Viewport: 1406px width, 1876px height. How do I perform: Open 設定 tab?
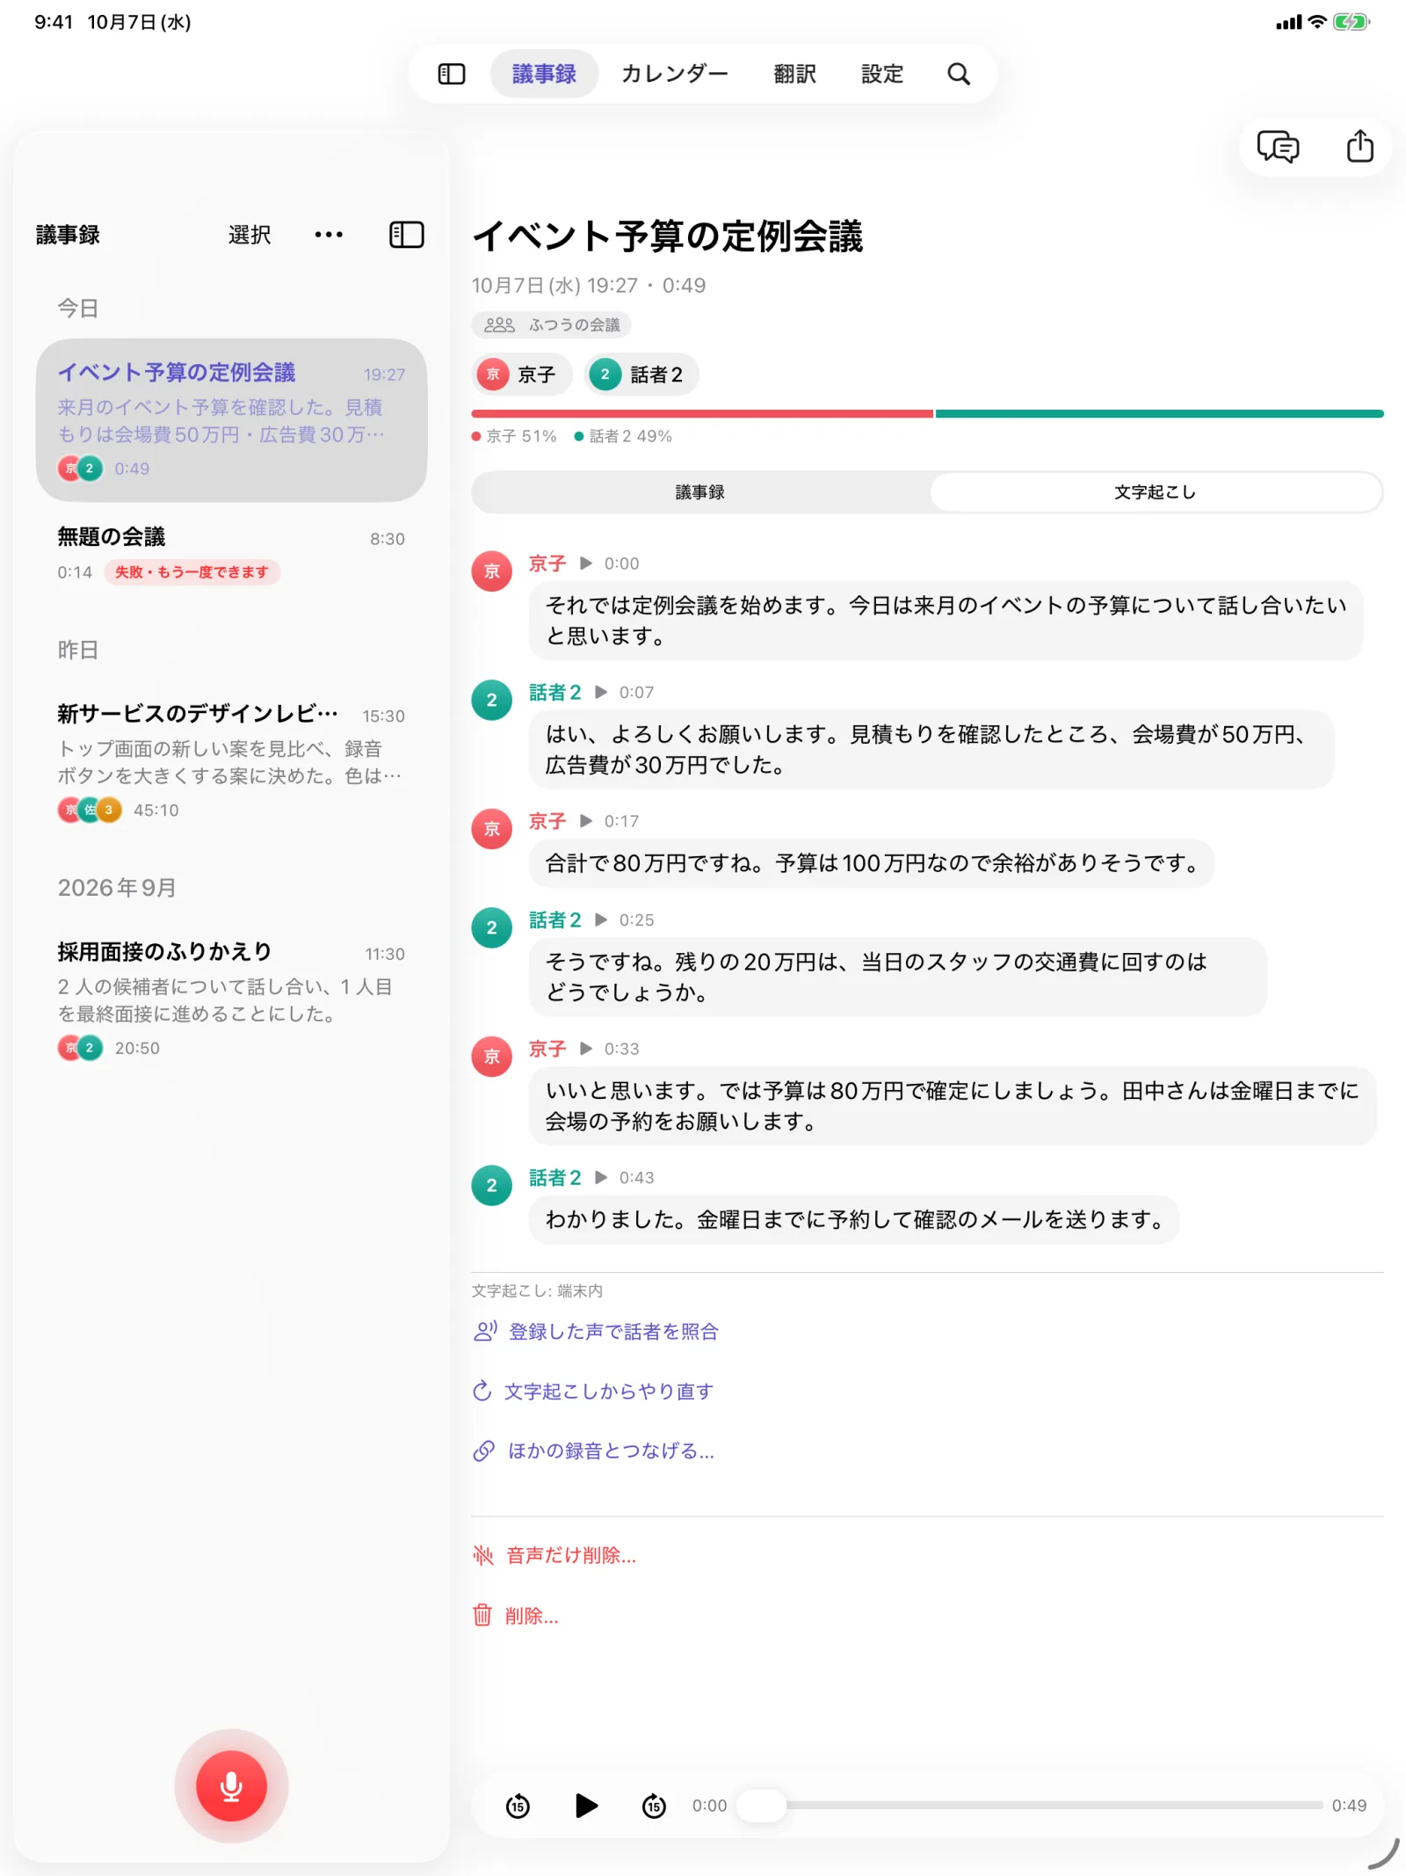(881, 74)
